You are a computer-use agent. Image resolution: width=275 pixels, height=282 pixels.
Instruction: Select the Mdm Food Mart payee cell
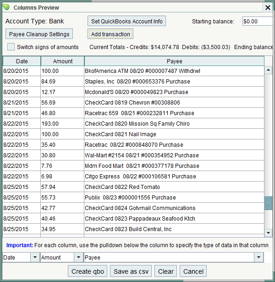click(174, 166)
